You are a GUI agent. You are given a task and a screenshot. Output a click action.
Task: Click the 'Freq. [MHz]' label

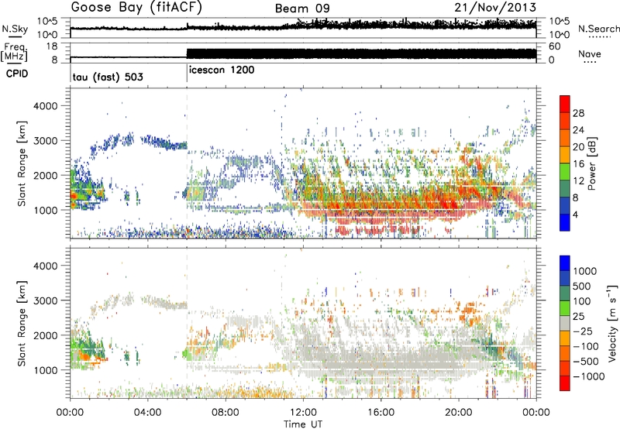15,53
